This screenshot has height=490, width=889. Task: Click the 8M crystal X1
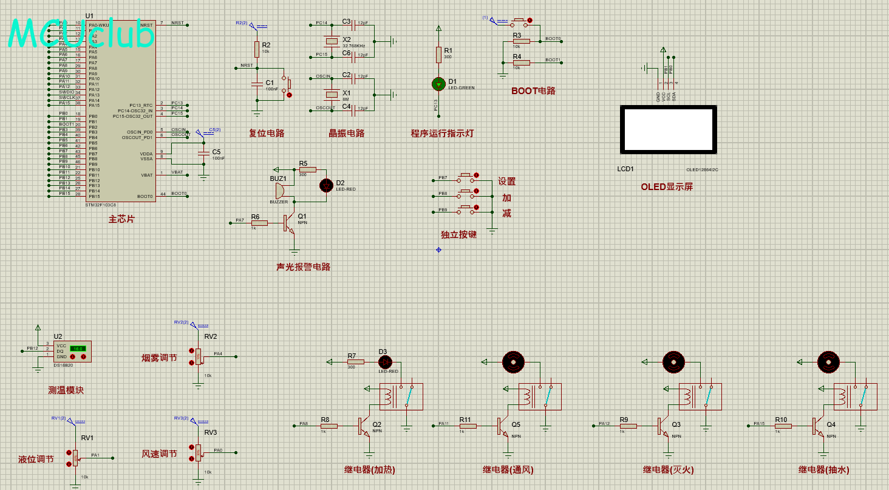(x=331, y=94)
